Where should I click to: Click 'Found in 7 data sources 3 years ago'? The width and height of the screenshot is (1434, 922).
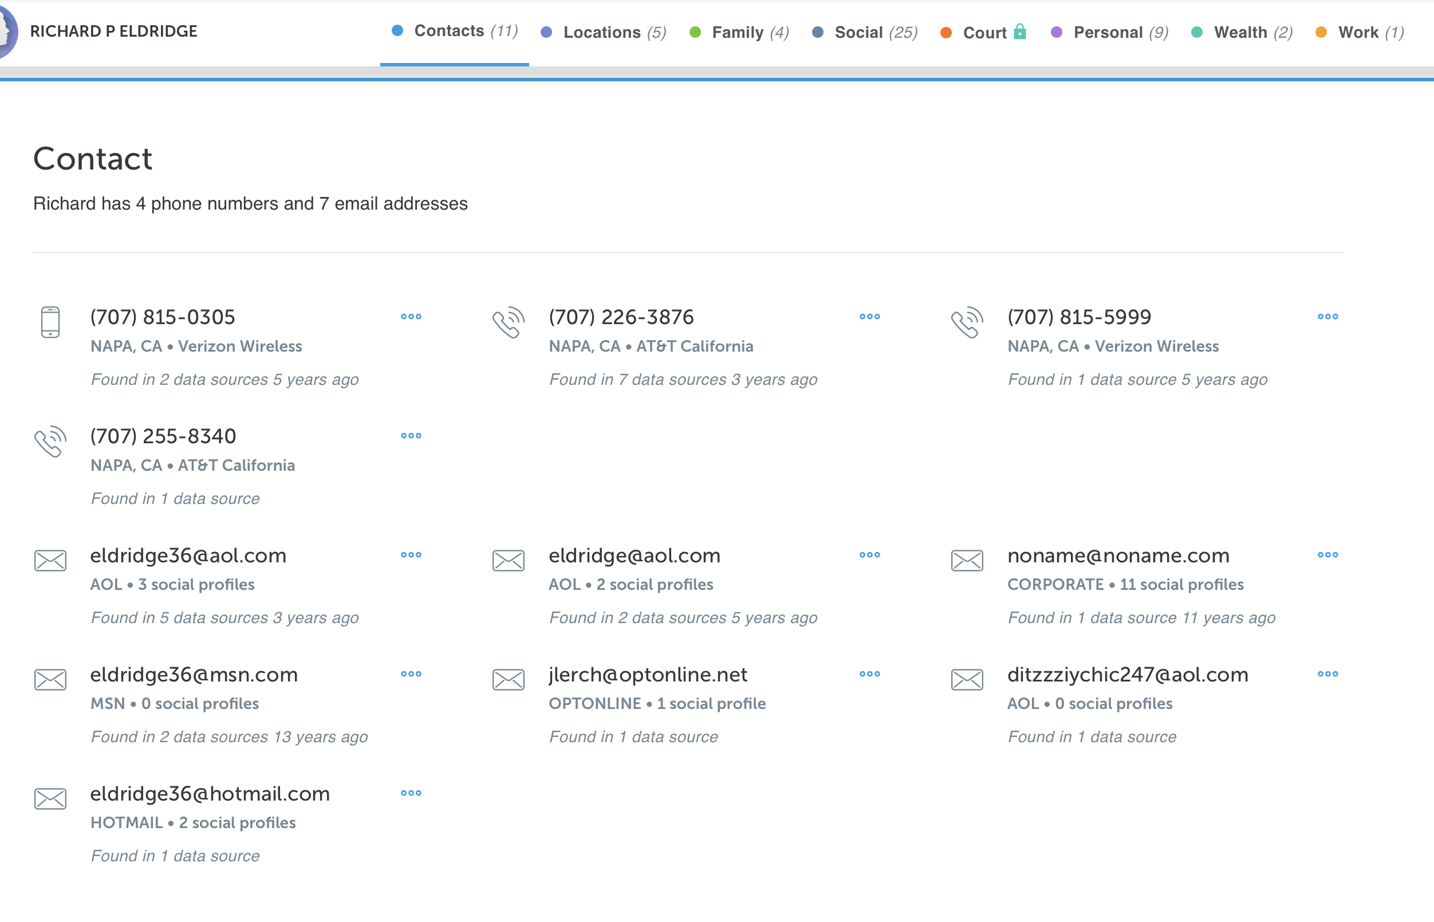[x=683, y=380]
